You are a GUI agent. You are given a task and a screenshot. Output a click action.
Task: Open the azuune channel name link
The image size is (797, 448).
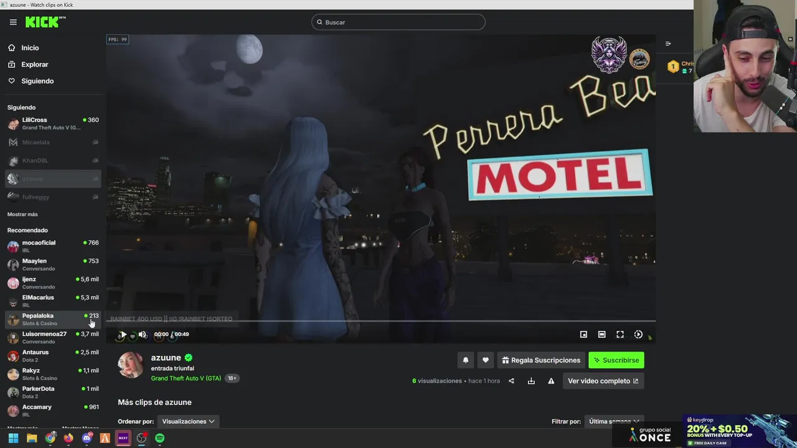(x=166, y=358)
